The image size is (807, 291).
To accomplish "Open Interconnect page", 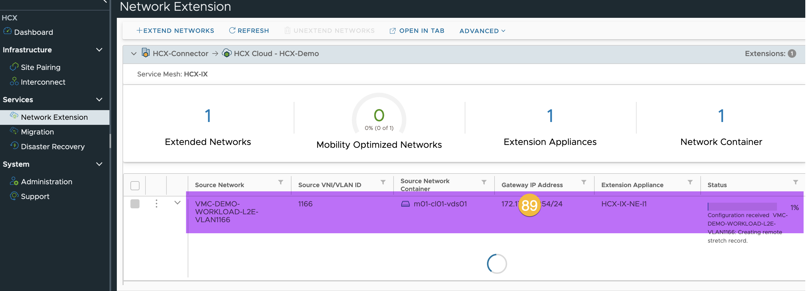I will click(x=43, y=82).
